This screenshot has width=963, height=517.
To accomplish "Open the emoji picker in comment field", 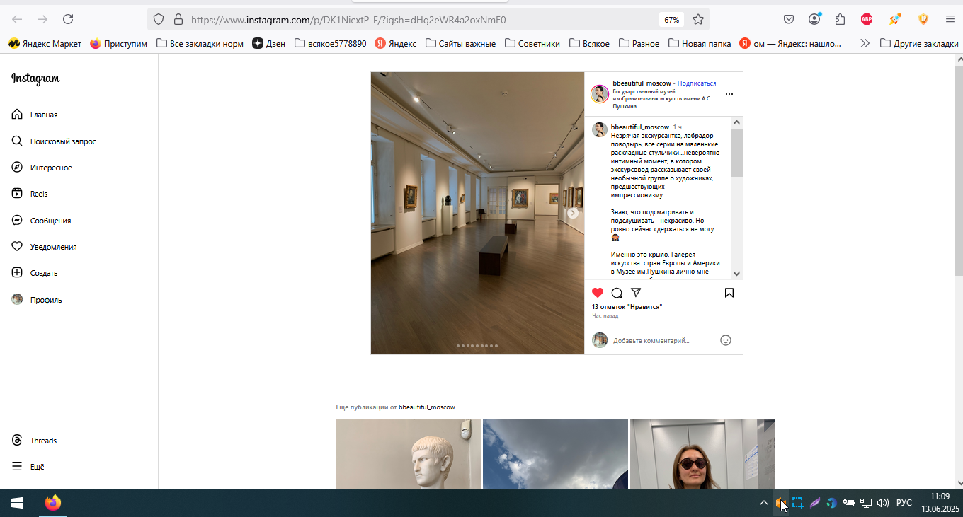I will 726,340.
